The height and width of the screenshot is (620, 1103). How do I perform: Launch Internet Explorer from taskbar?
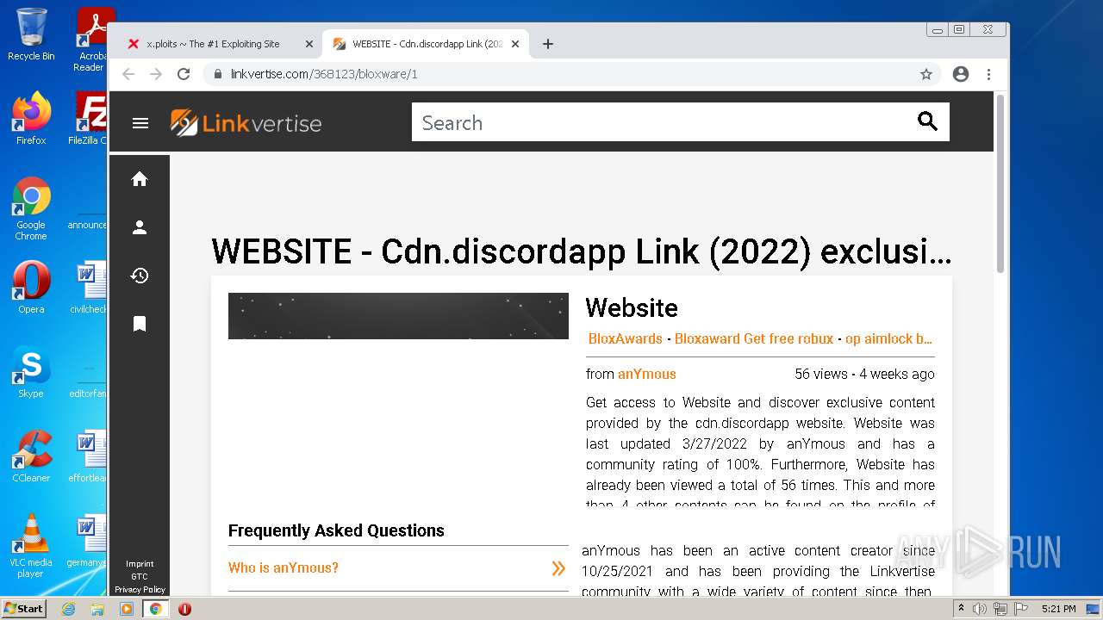point(68,609)
